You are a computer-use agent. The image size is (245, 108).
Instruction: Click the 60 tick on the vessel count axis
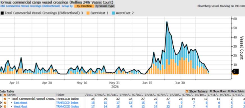click(235, 19)
